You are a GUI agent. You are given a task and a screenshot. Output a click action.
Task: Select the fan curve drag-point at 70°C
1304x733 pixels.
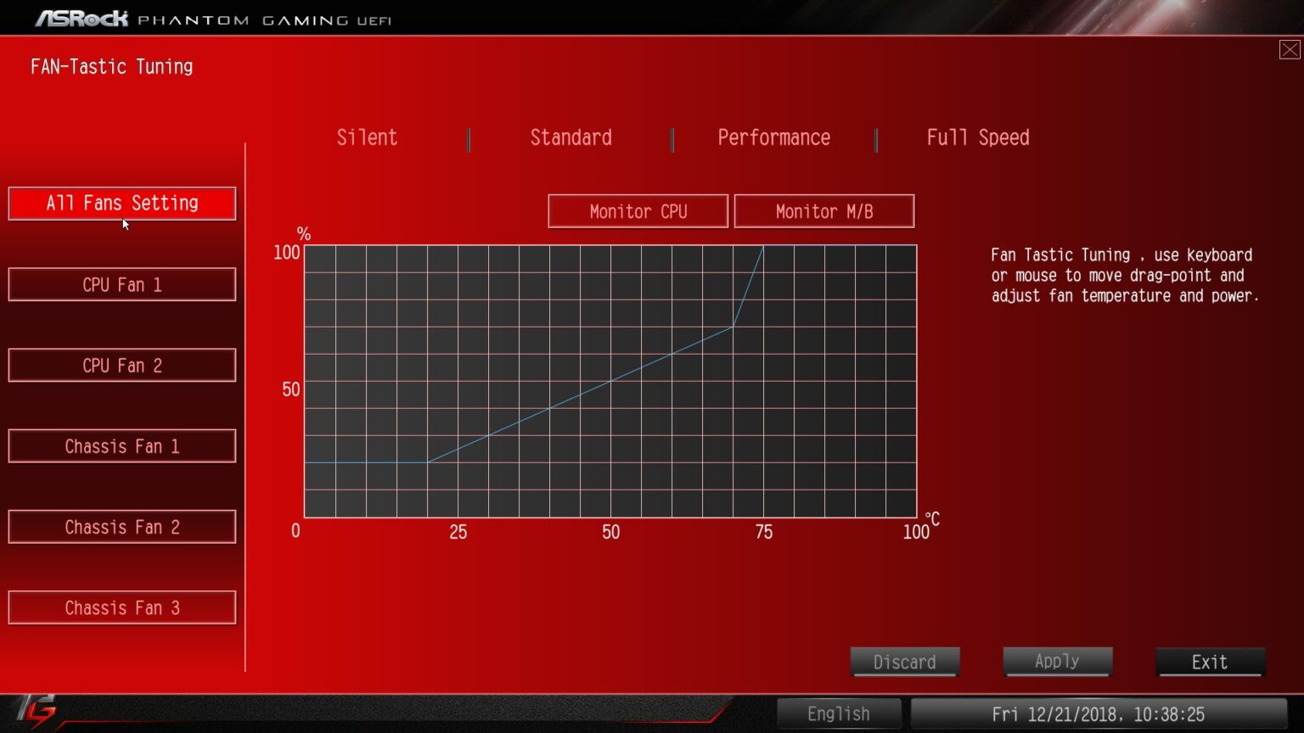[733, 325]
